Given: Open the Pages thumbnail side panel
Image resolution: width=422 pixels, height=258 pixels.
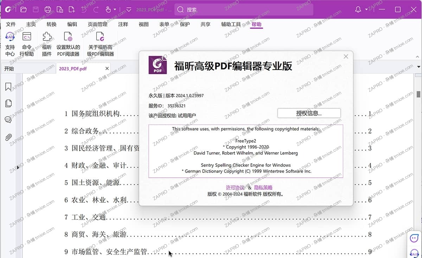Looking at the screenshot, I should coord(8,103).
